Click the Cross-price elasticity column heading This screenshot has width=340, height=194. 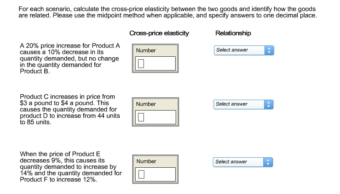[159, 33]
